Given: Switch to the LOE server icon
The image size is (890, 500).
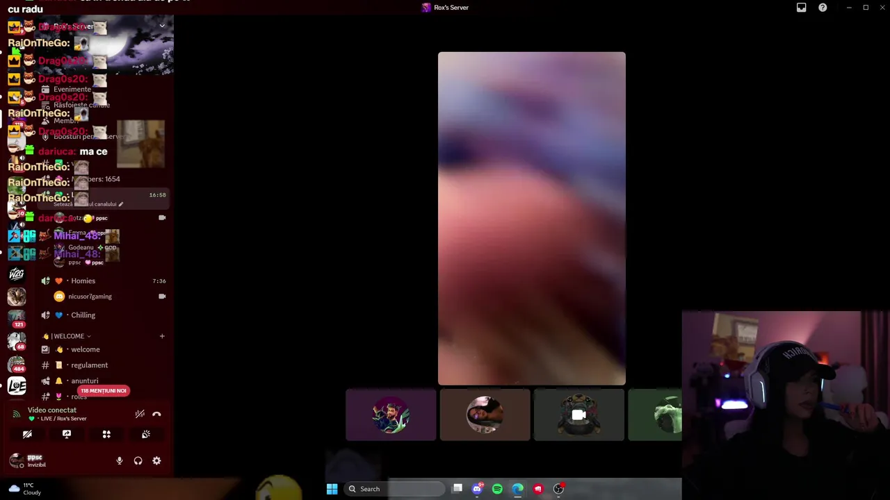Looking at the screenshot, I should (17, 385).
